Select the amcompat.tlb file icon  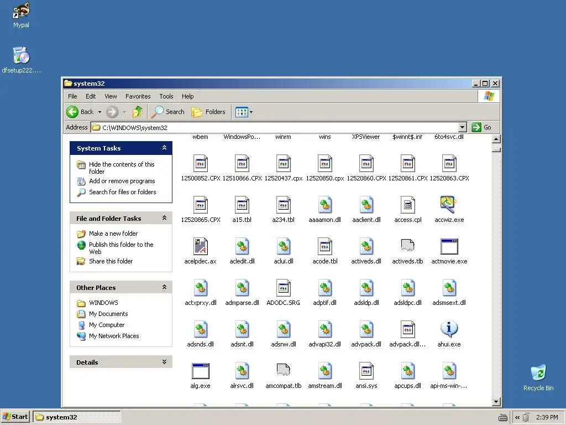coord(284,370)
